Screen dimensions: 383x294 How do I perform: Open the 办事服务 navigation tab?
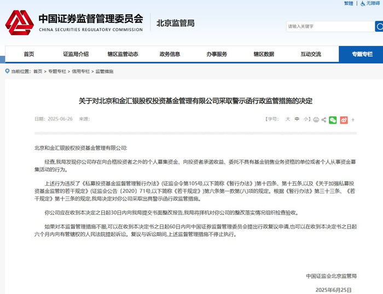(x=217, y=54)
